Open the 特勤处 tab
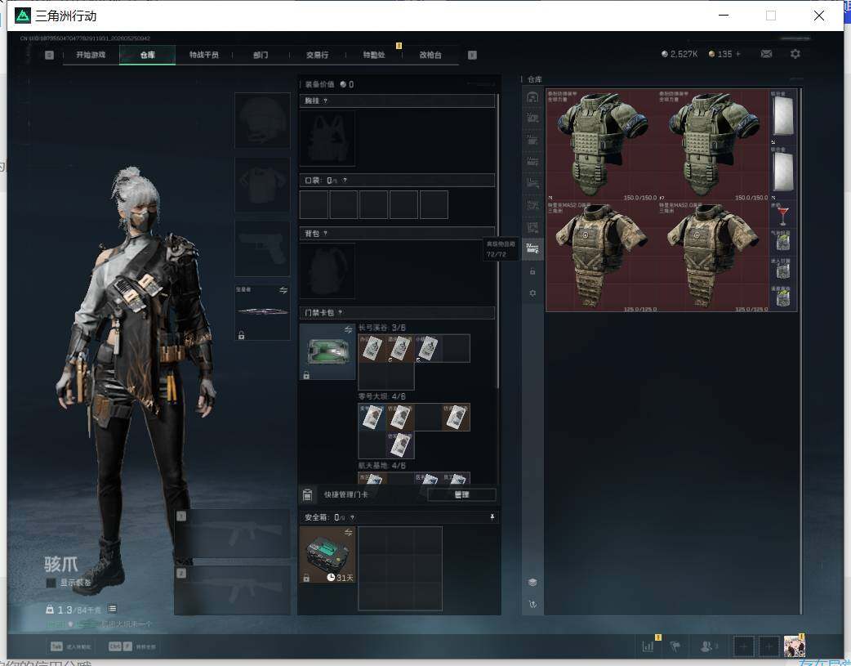This screenshot has height=666, width=851. pyautogui.click(x=374, y=55)
